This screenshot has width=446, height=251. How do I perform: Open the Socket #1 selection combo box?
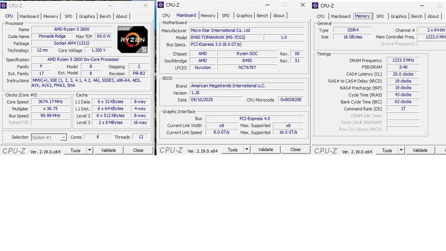[49, 137]
